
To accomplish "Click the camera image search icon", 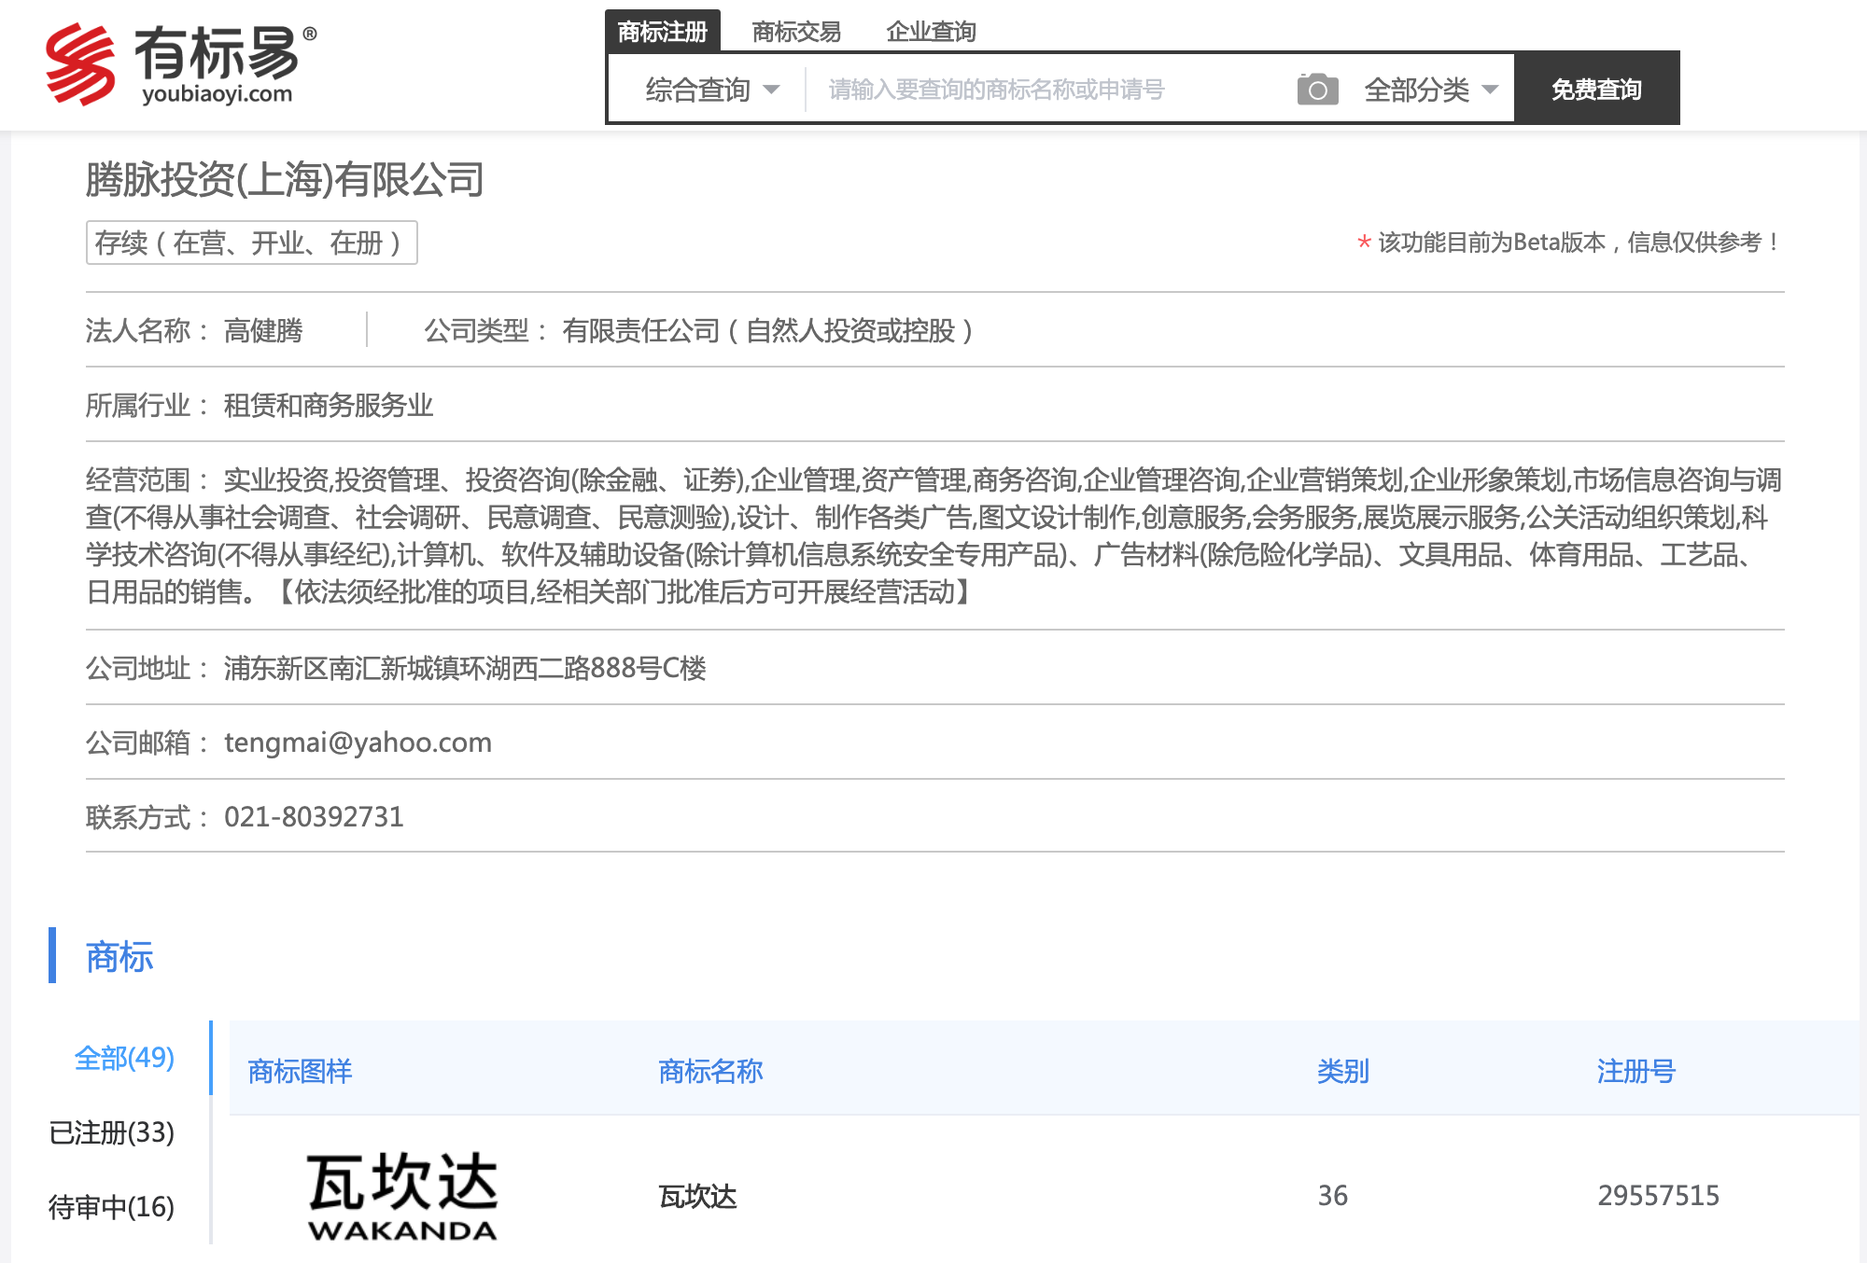I will (x=1317, y=90).
